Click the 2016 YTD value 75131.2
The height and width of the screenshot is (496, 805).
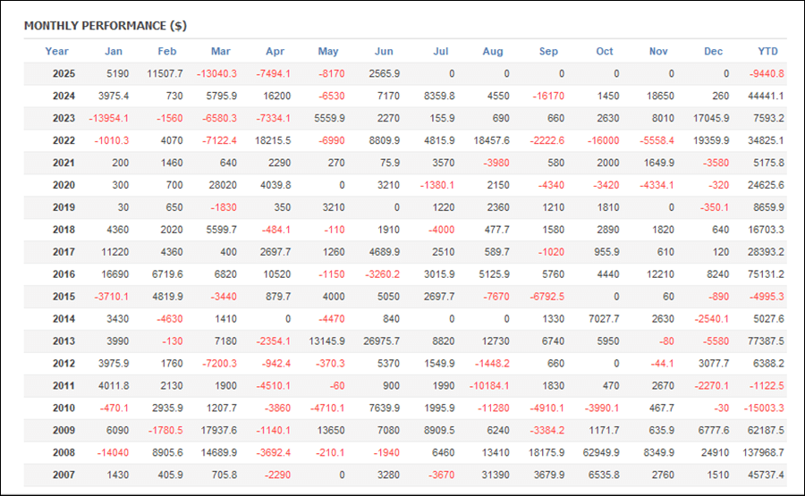click(x=766, y=274)
